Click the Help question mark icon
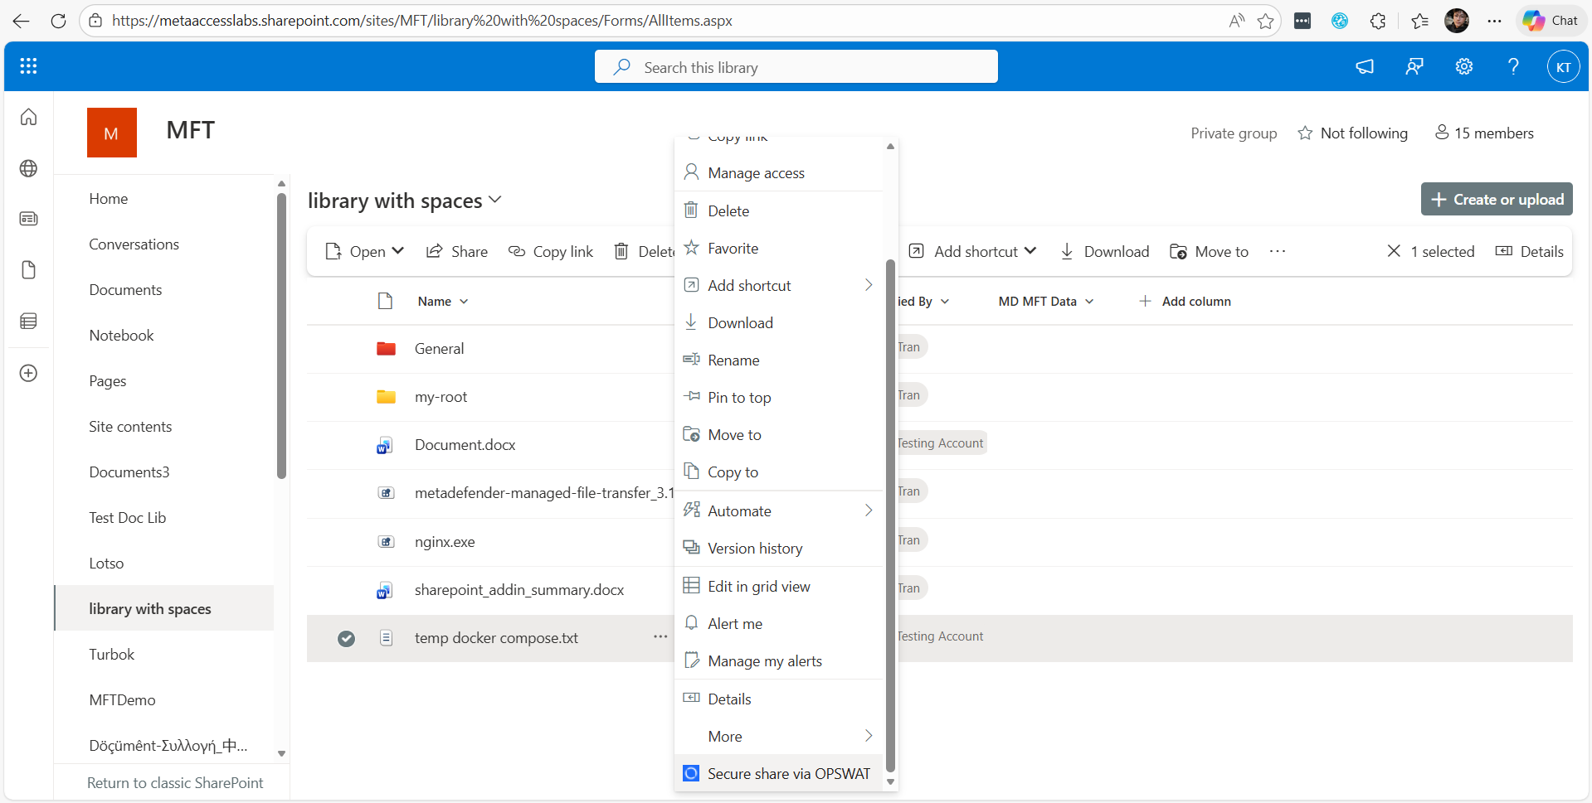 coord(1513,66)
